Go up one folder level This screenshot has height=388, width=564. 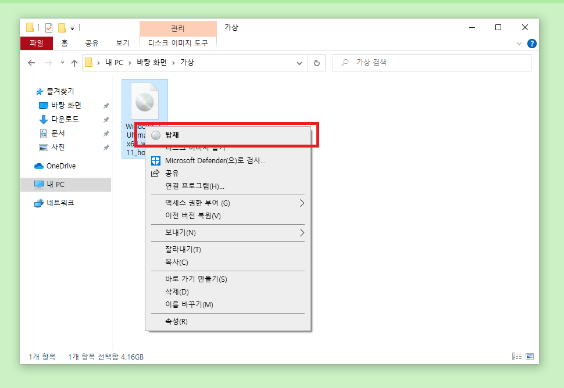[74, 63]
